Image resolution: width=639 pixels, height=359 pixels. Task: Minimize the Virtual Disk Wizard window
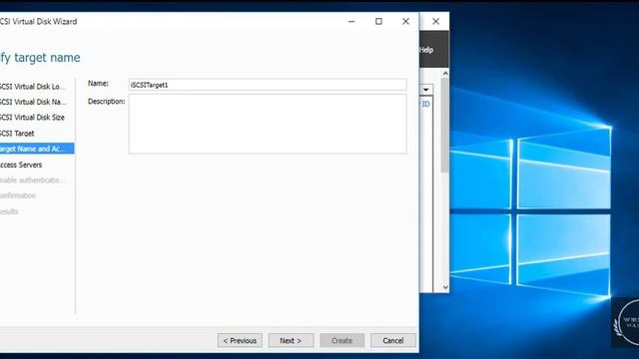point(351,22)
